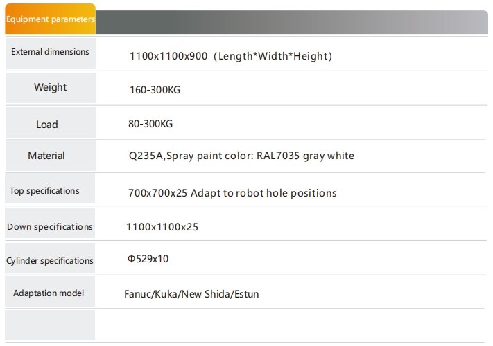This screenshot has height=346, width=493.
Task: Select the Down specifications label cell
Action: [50, 223]
